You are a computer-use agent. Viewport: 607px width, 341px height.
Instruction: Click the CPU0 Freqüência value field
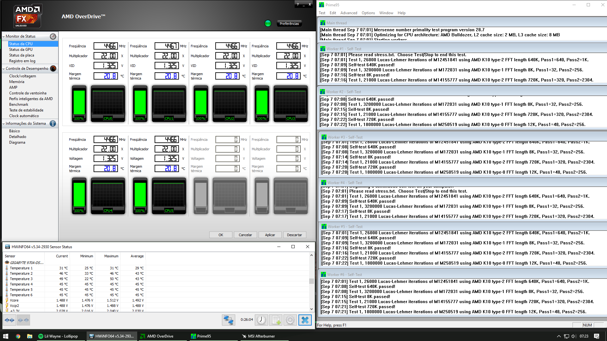pos(106,46)
